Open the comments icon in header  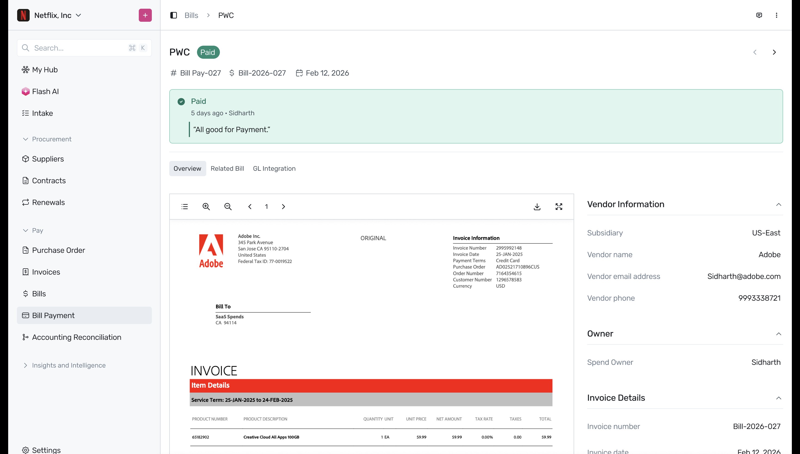759,15
